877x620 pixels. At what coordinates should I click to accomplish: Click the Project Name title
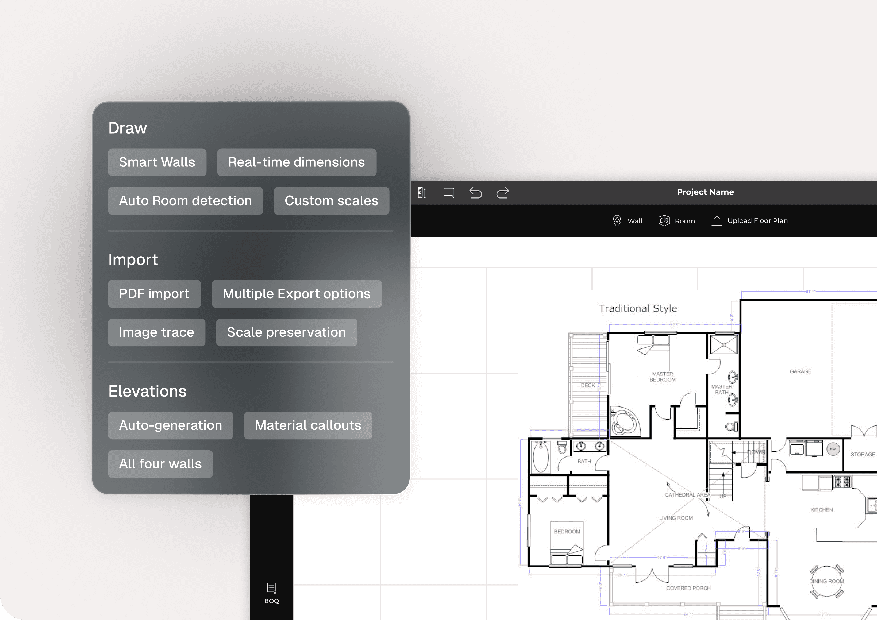(705, 192)
